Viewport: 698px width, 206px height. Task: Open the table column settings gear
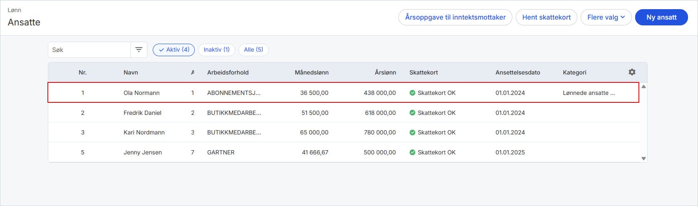click(x=632, y=72)
